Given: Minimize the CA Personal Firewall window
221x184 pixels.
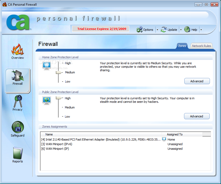Looking at the screenshot, I should [198, 5].
